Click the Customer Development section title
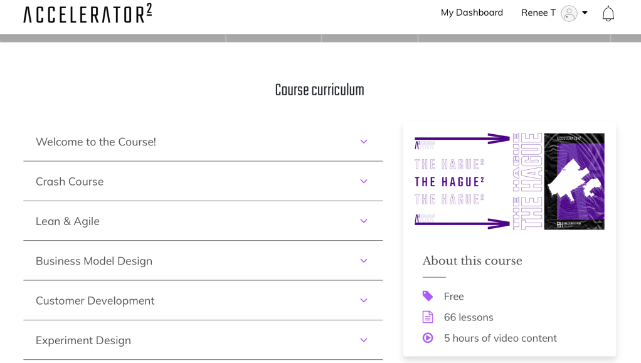Screen dimensions: 641x363 95,300
